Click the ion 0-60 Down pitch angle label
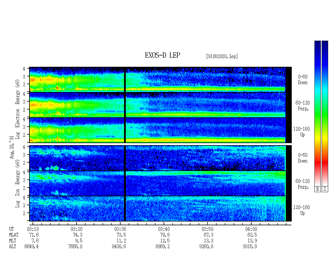The image size is (329, 254). pos(303,158)
